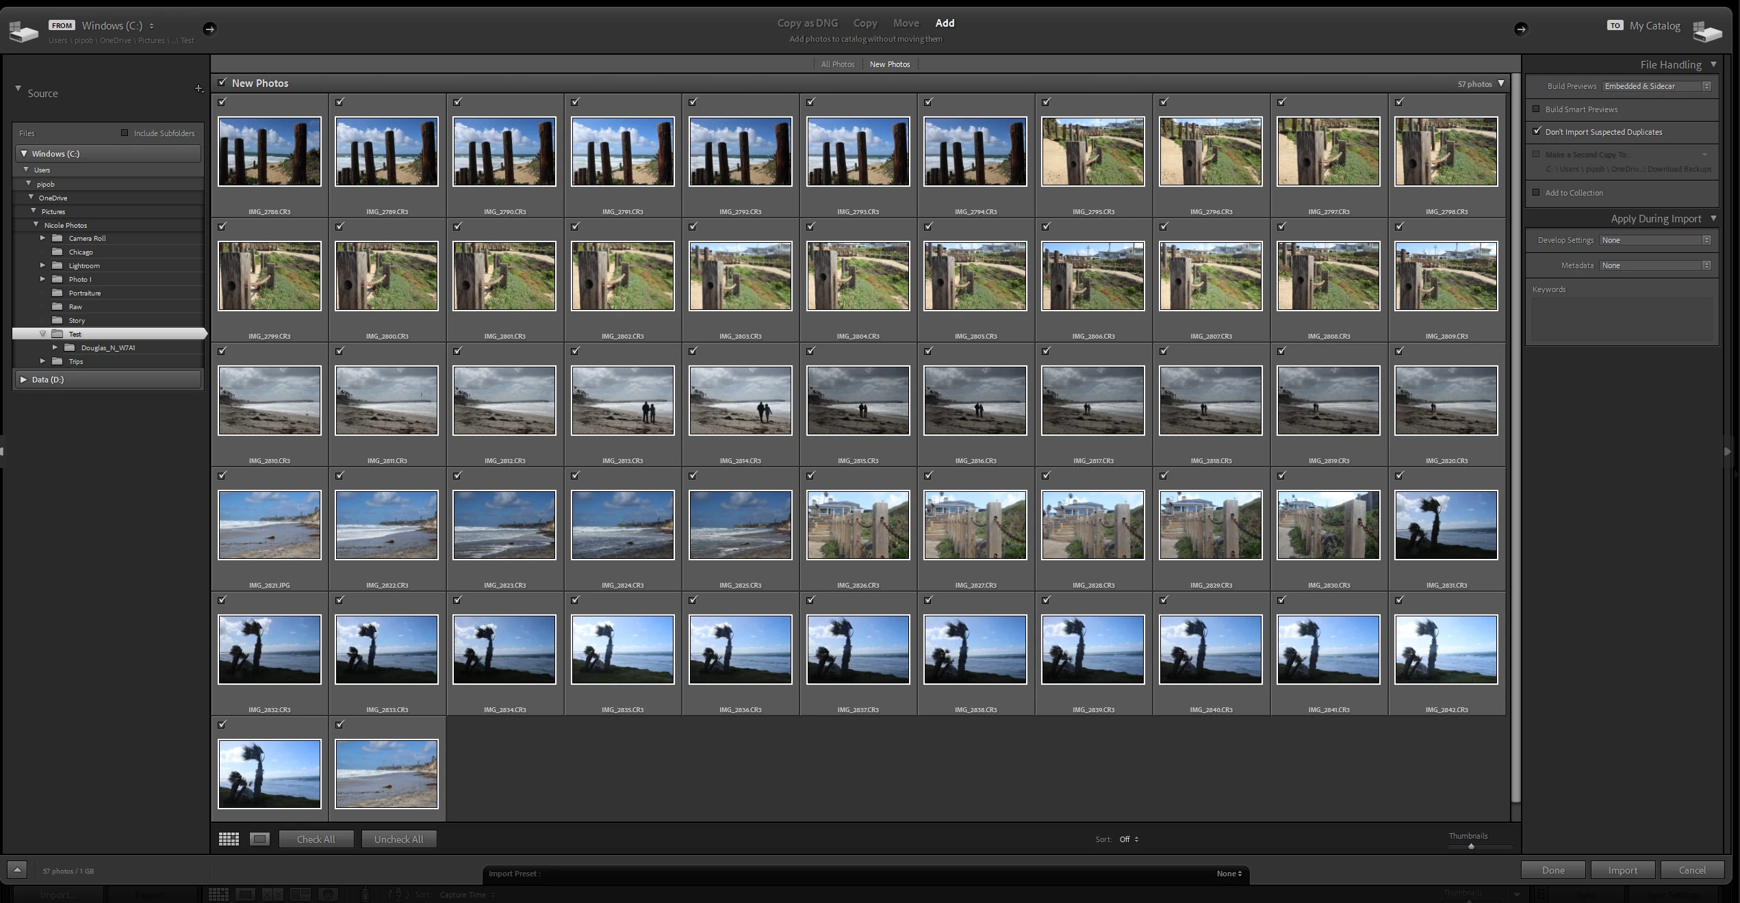Screen dimensions: 1740x903
Task: Switch to the All Photos tab
Action: point(837,64)
